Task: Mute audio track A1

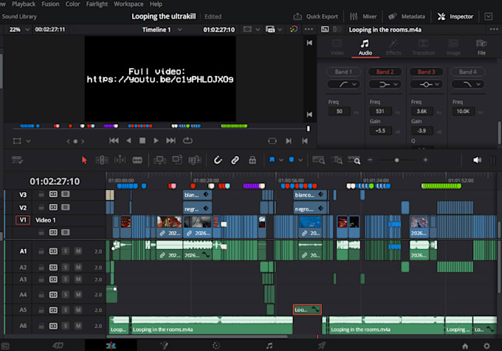Action: (x=78, y=251)
